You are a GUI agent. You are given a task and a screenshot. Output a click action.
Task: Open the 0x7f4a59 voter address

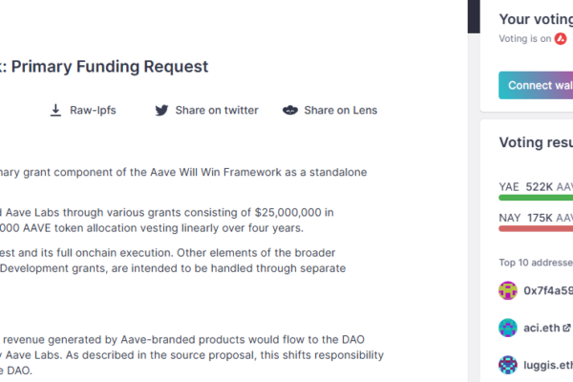coord(547,290)
